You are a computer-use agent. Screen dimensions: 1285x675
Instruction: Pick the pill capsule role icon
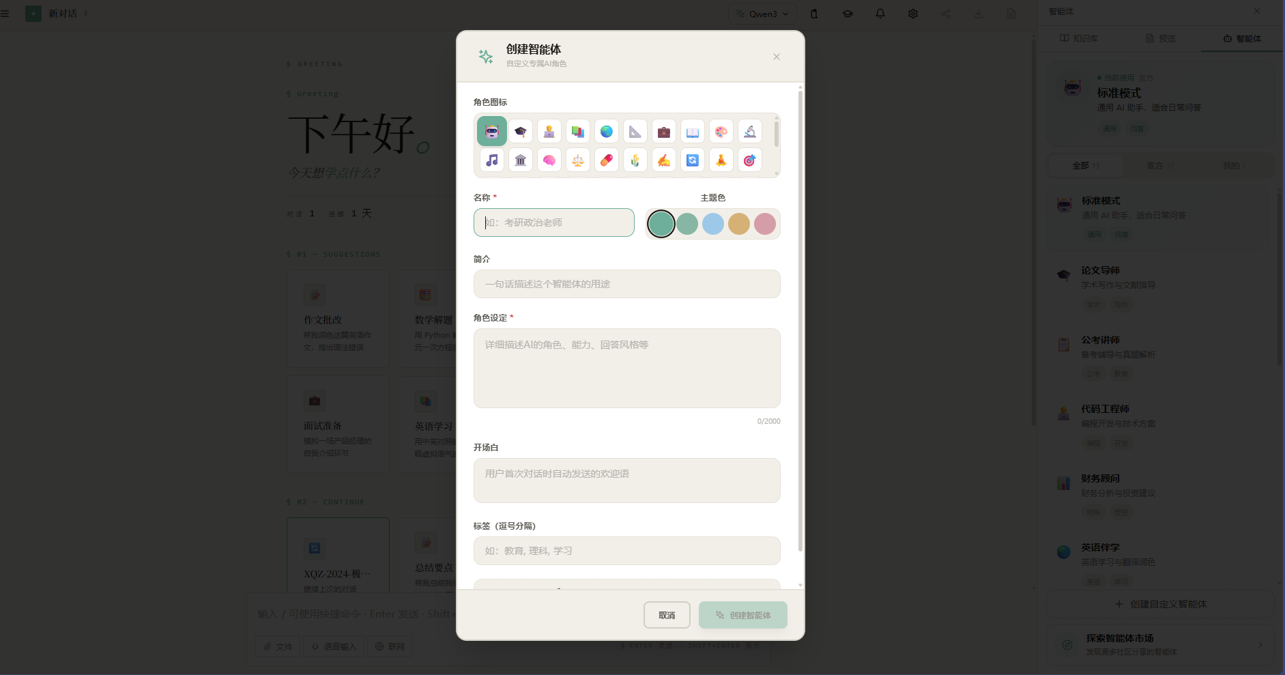click(x=607, y=160)
